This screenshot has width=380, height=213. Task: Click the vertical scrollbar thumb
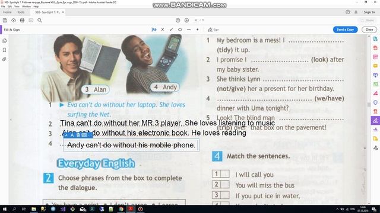[369, 104]
